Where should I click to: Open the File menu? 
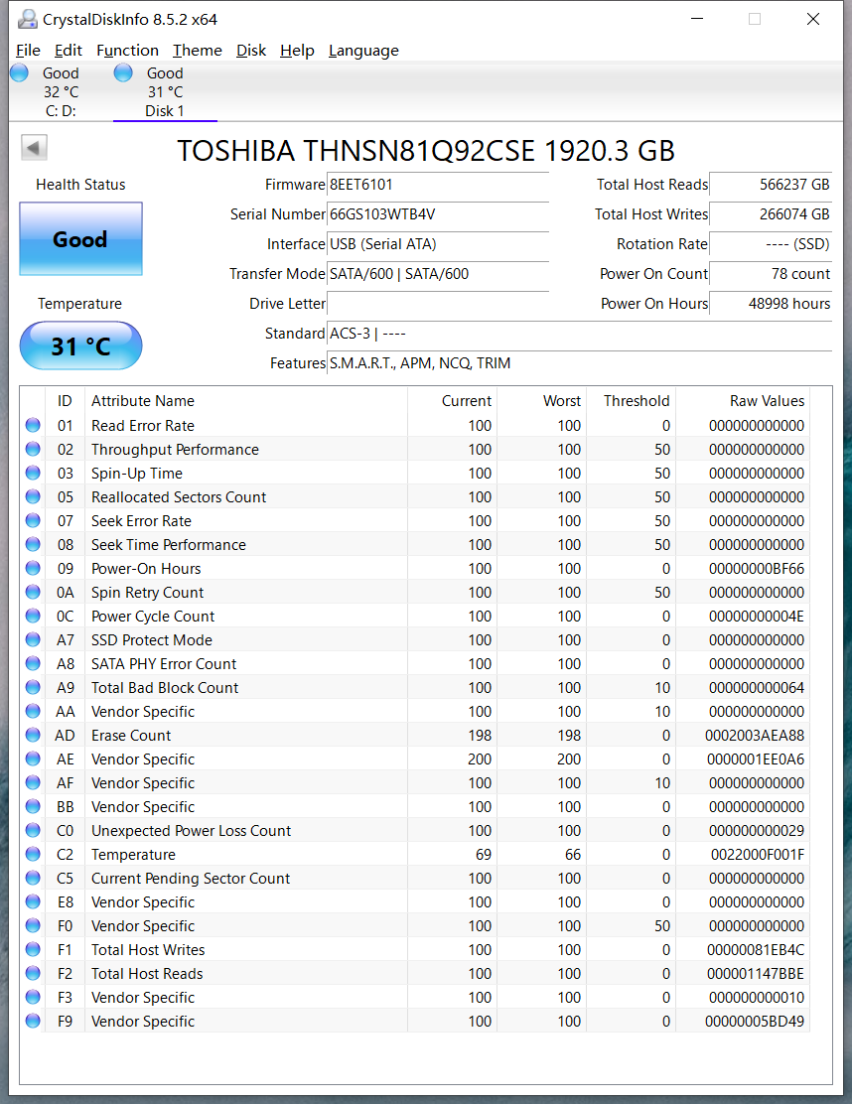[x=28, y=51]
